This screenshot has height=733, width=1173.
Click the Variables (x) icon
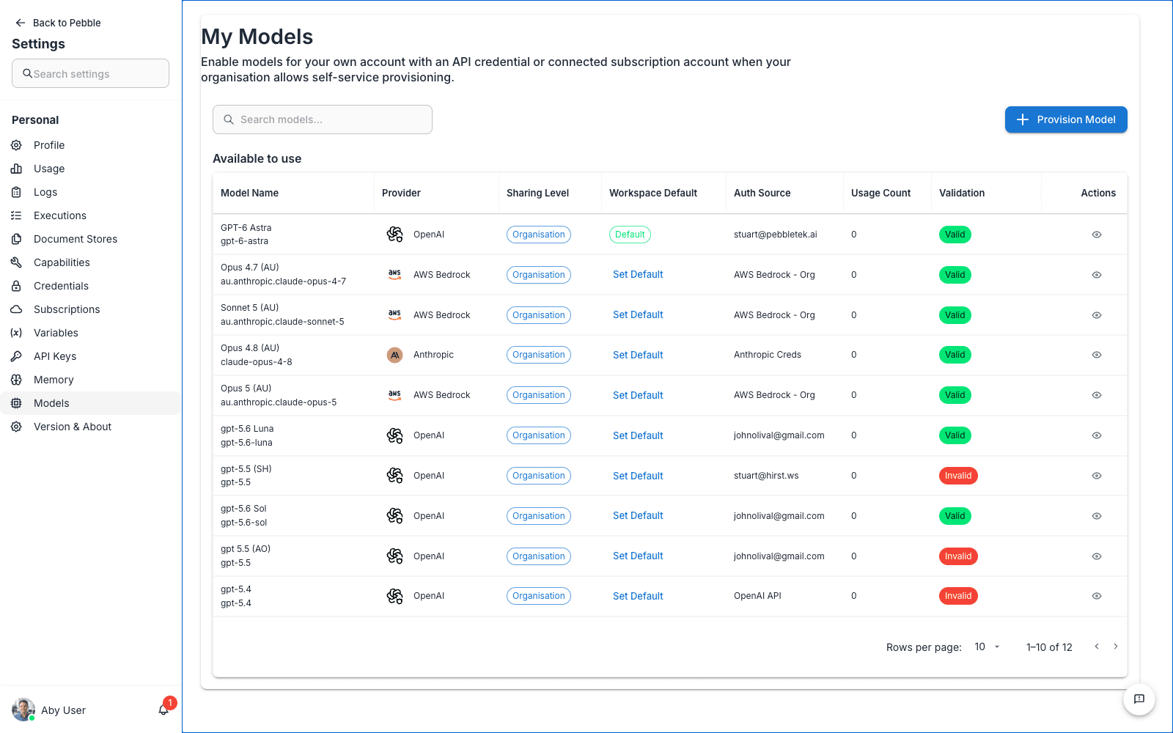click(x=16, y=333)
